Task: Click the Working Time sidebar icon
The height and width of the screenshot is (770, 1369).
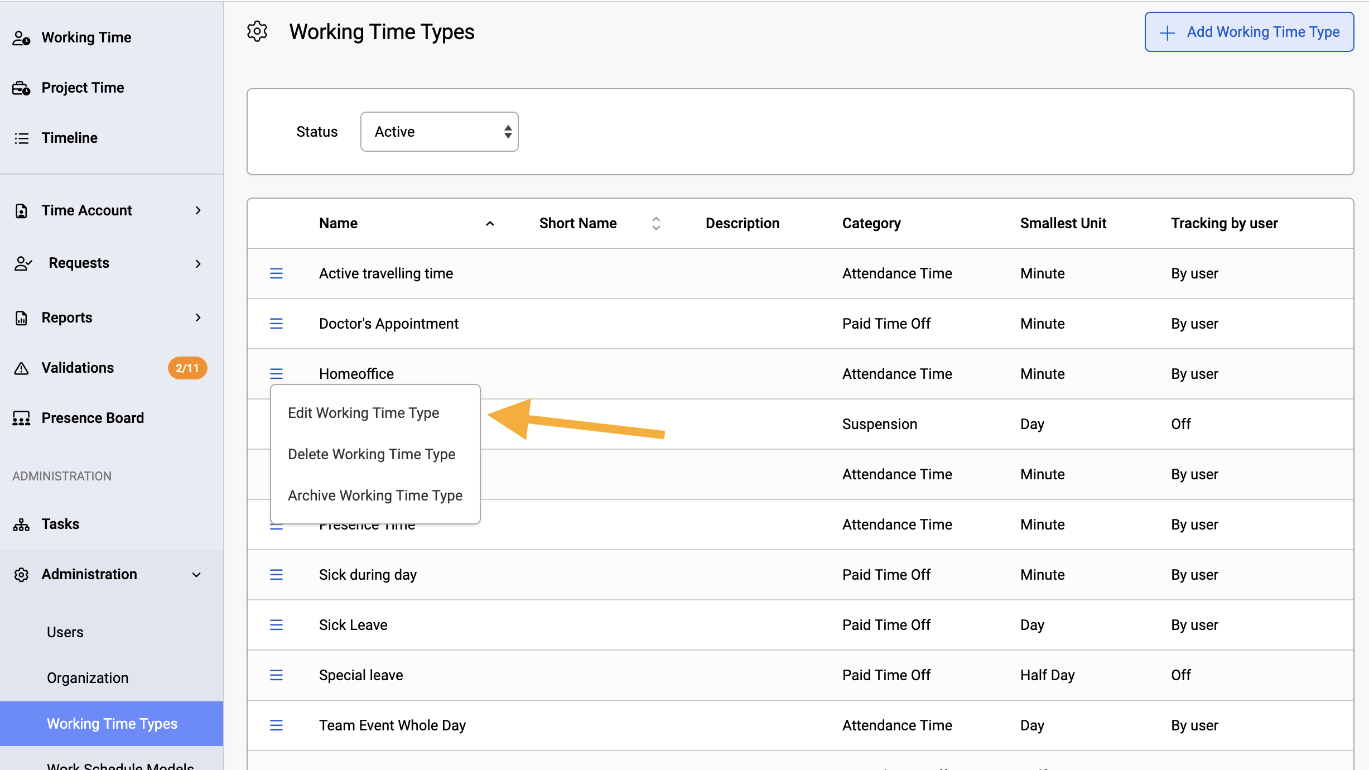Action: (x=21, y=38)
